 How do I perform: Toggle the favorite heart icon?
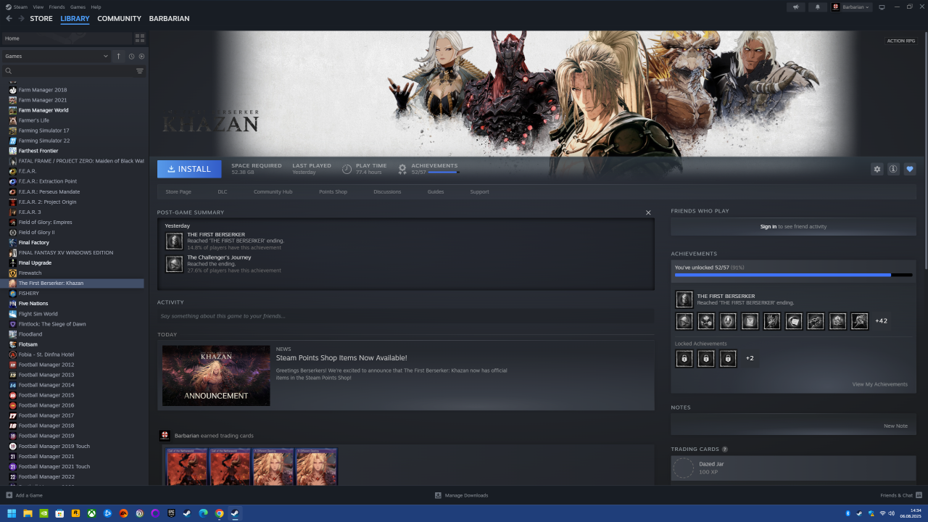pyautogui.click(x=910, y=169)
